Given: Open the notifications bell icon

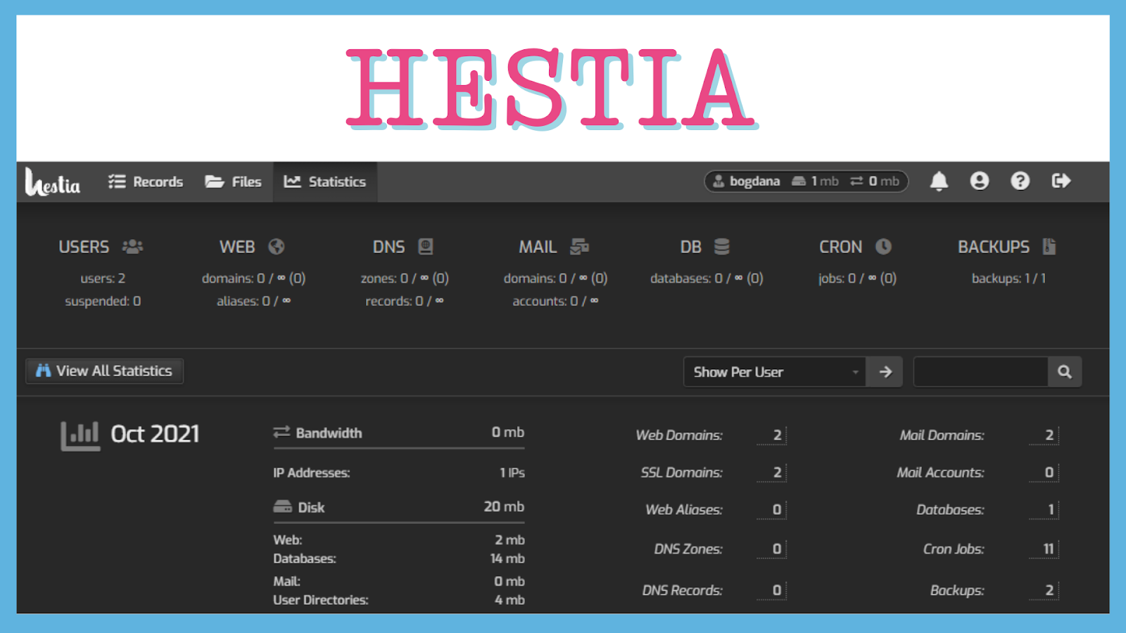Looking at the screenshot, I should pos(939,181).
